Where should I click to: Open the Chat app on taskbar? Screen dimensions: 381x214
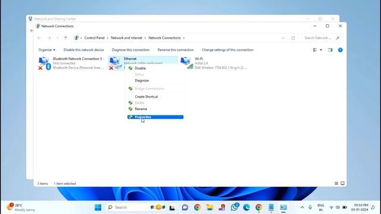[185, 207]
